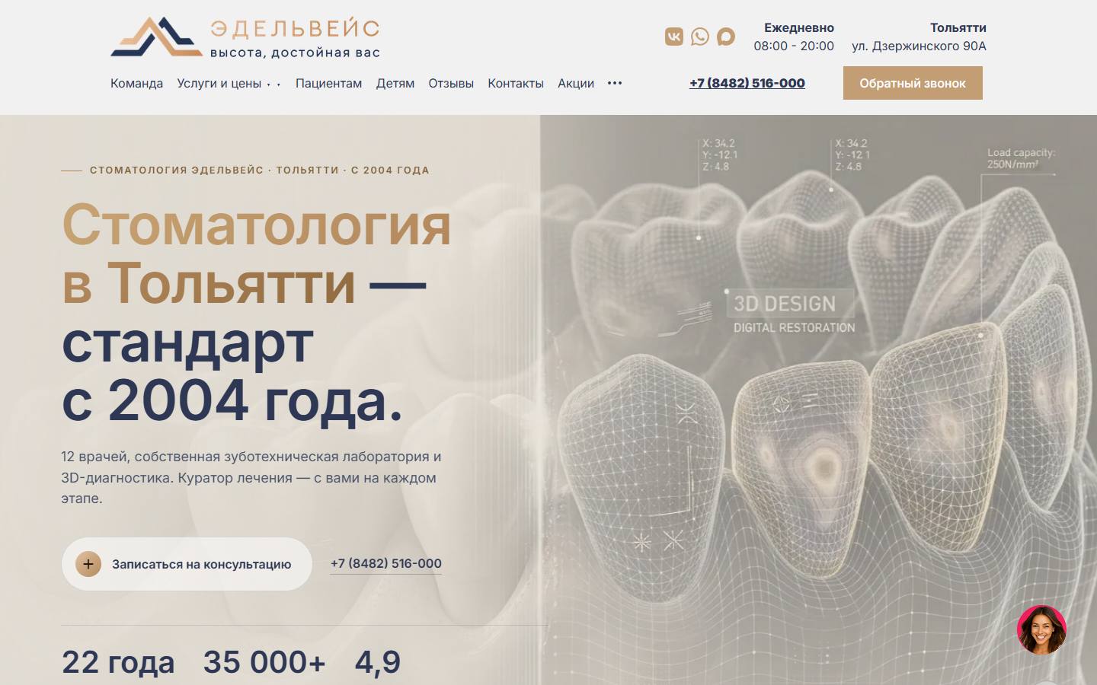Open the Услуги и цены menu item
The width and height of the screenshot is (1097, 685).
[x=219, y=83]
